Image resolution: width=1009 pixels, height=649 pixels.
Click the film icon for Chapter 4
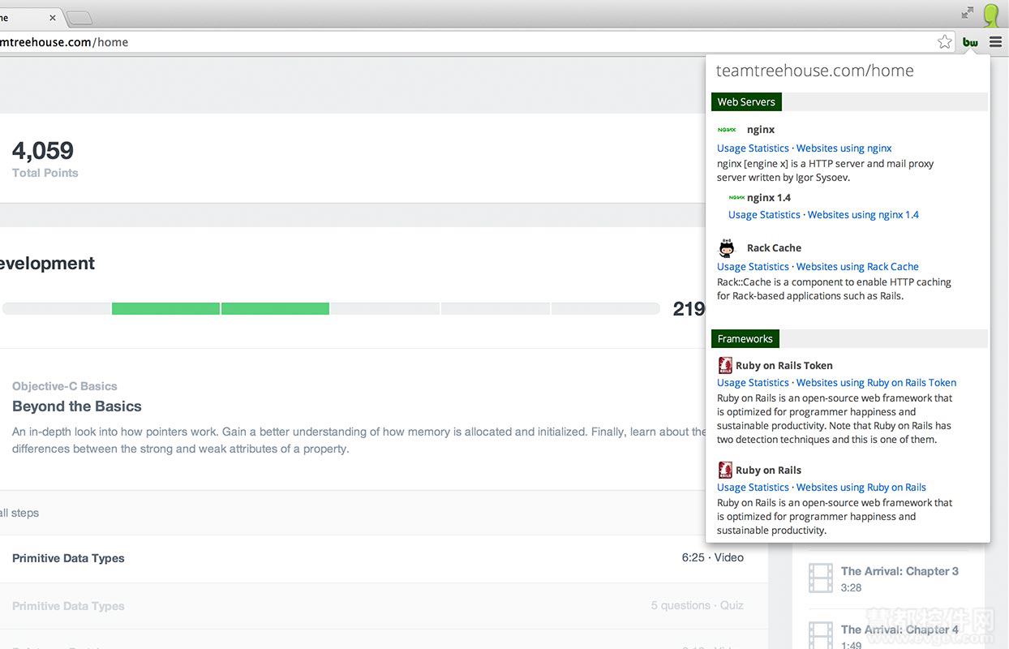pyautogui.click(x=821, y=635)
